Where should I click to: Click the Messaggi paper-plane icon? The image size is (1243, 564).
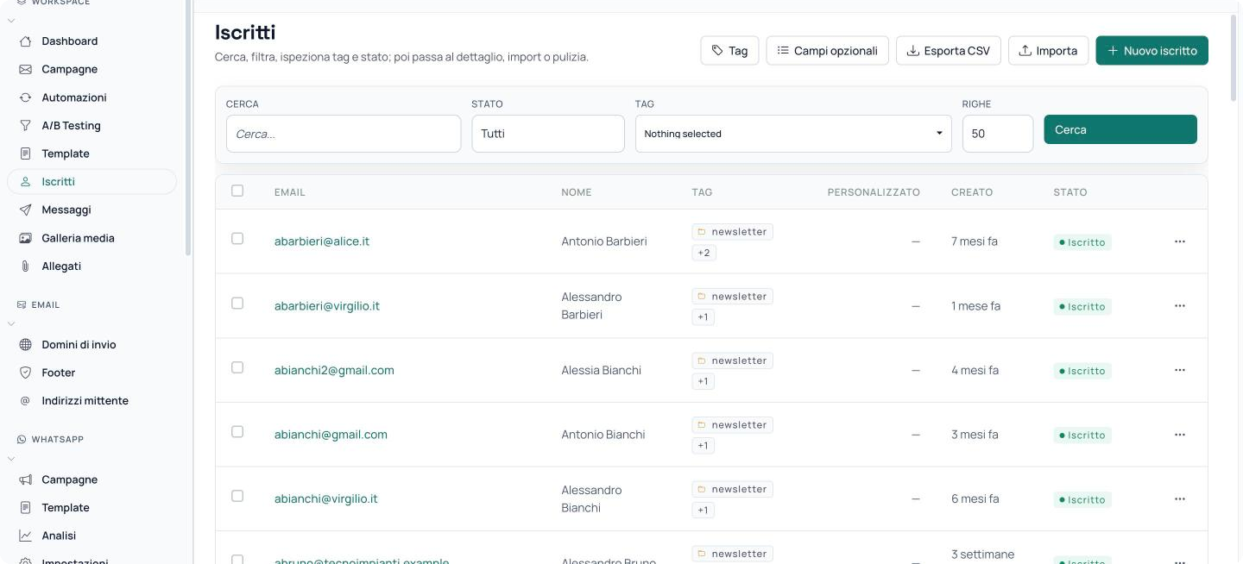[x=25, y=210]
